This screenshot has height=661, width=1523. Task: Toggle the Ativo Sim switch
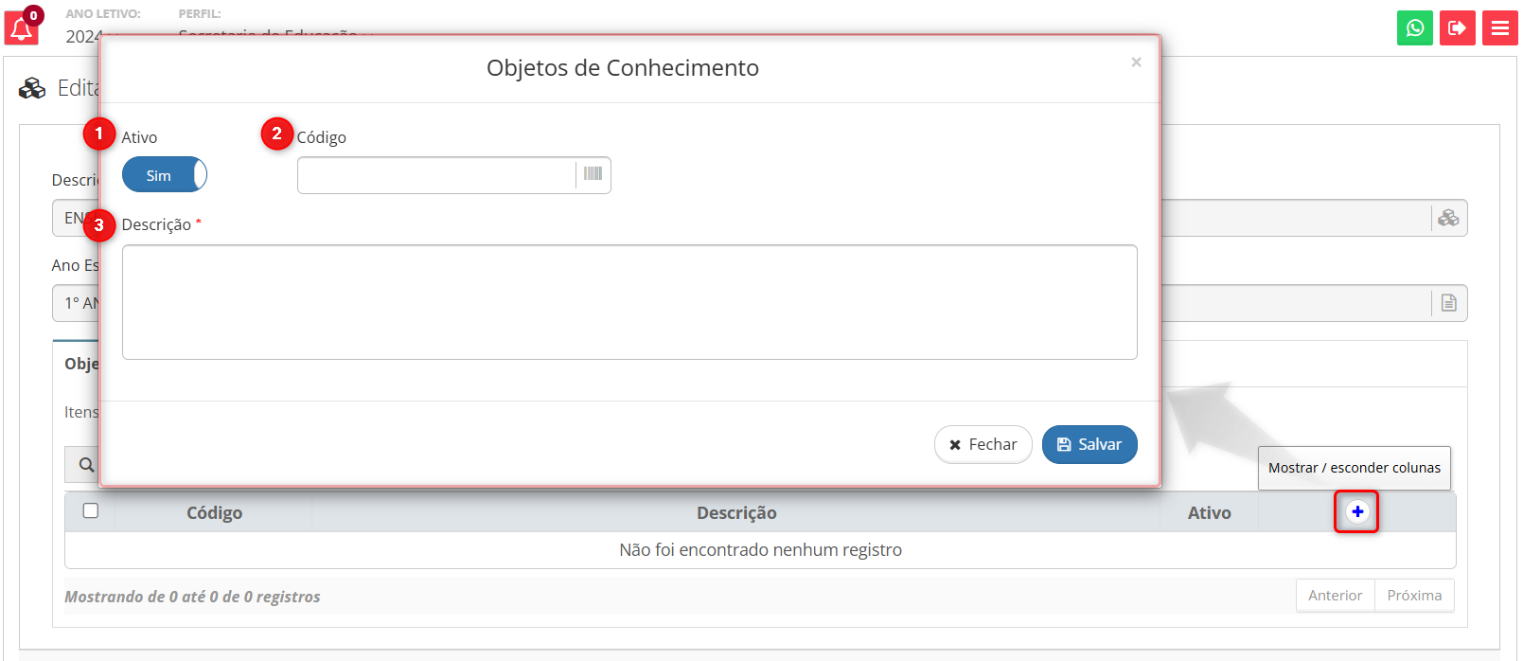tap(165, 175)
